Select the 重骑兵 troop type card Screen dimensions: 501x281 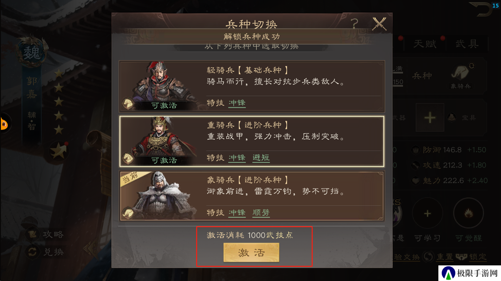tap(252, 141)
